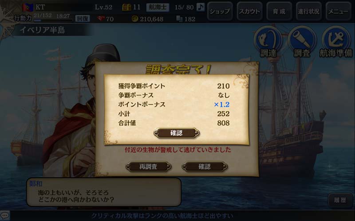
Task: Click 確認 in points summary panel
Action: tap(176, 133)
